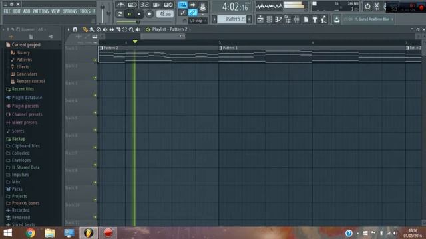Click the save and download content icon
426x239 pixels.
click(x=337, y=19)
